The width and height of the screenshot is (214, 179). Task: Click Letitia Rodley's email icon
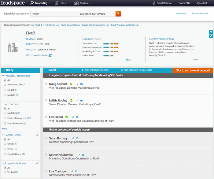81,101
